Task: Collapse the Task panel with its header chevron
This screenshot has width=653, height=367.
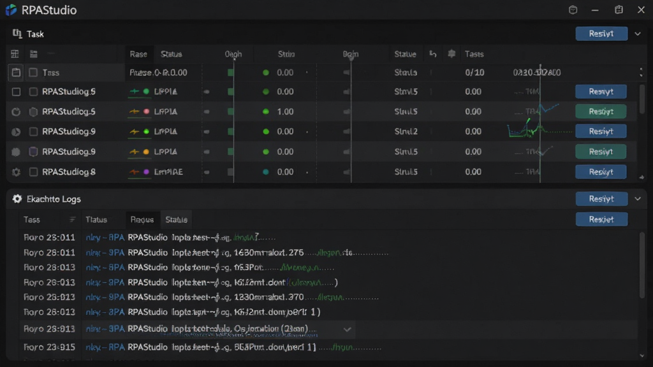Action: click(638, 34)
